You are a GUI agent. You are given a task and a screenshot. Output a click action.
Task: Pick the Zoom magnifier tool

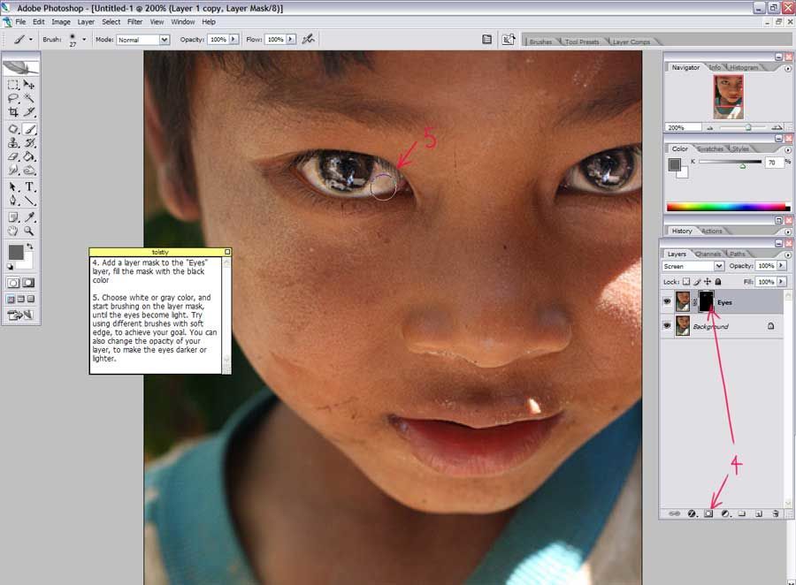(29, 231)
